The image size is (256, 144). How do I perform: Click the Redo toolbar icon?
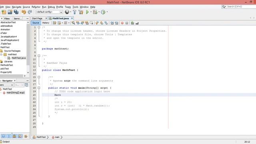(x=30, y=12)
